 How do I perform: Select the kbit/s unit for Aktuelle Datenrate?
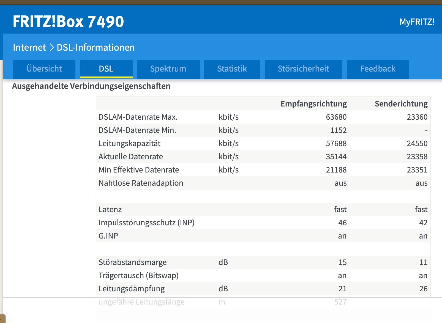tap(228, 157)
